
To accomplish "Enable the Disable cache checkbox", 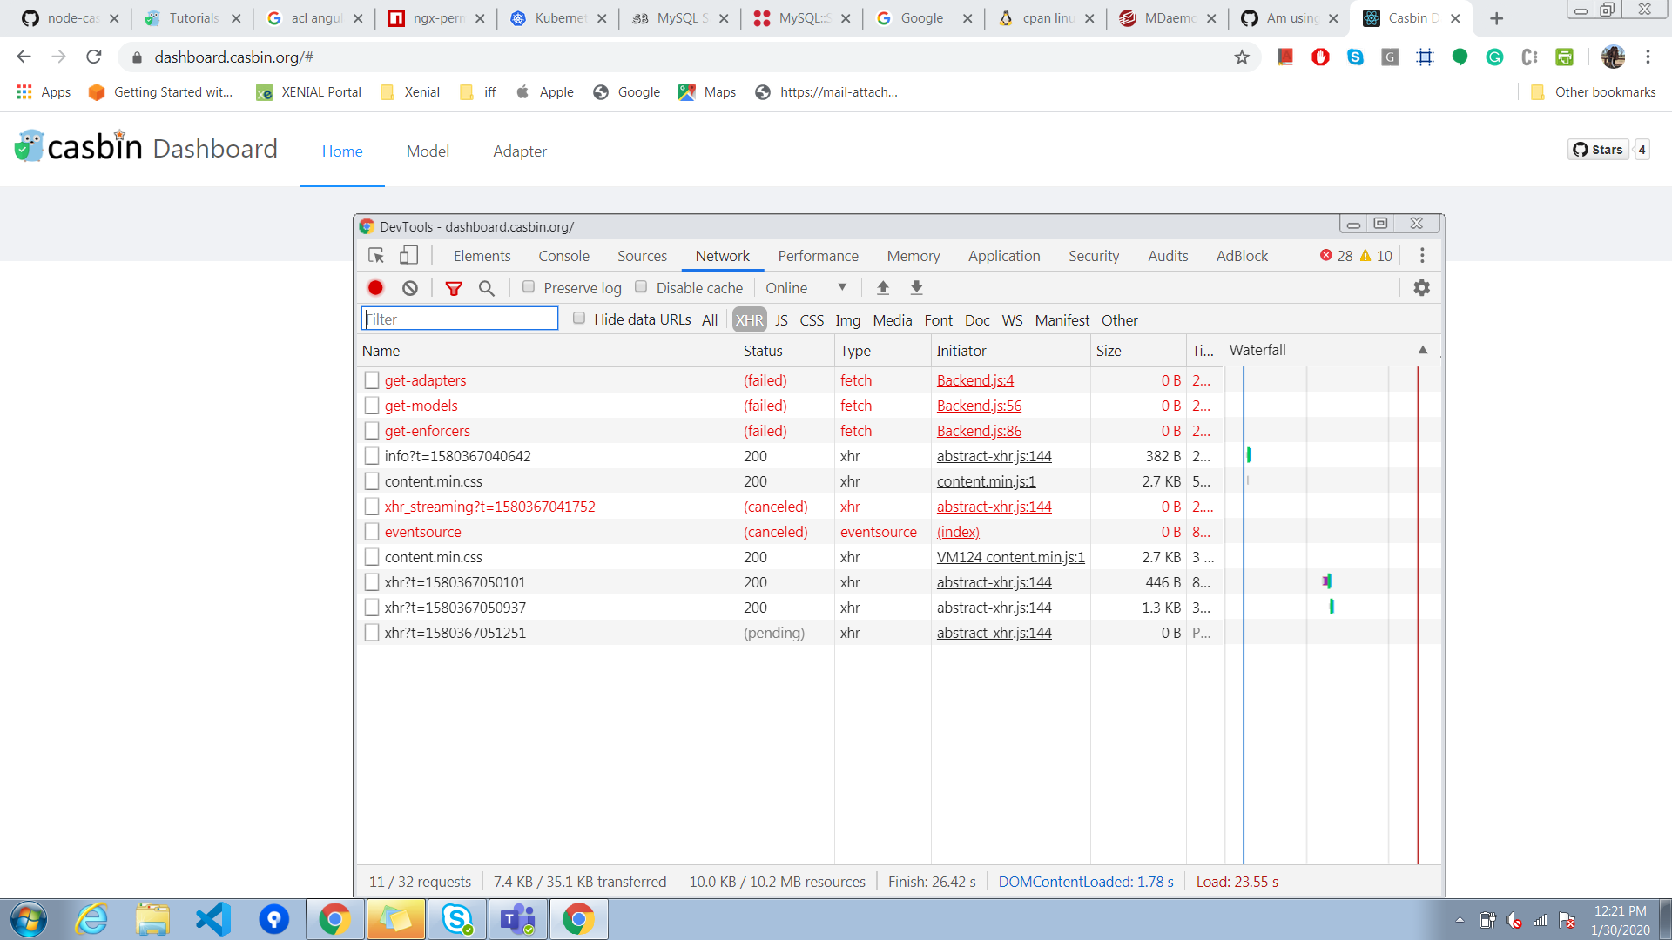I will (641, 286).
